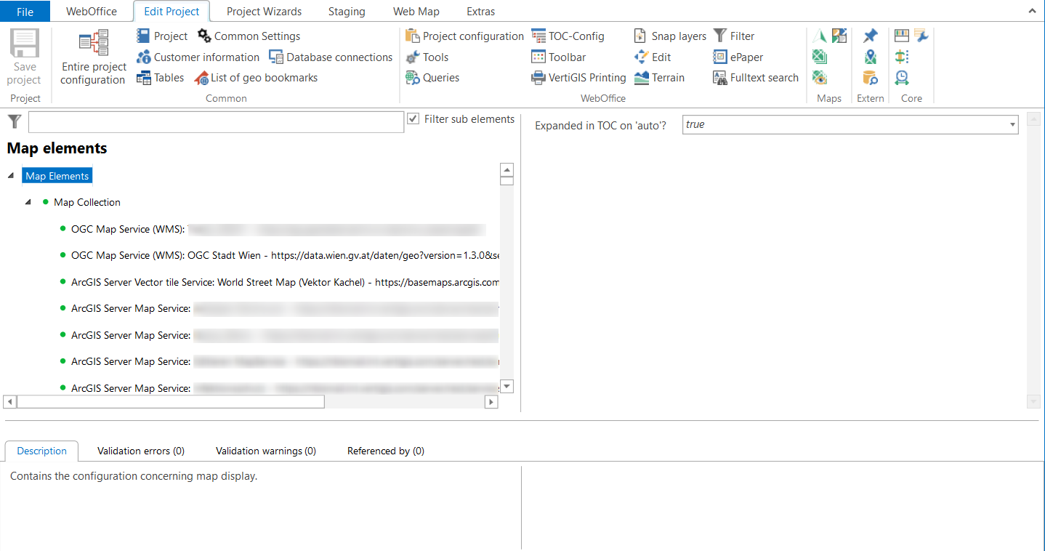
Task: Select the Map Collection tree item
Action: [86, 202]
